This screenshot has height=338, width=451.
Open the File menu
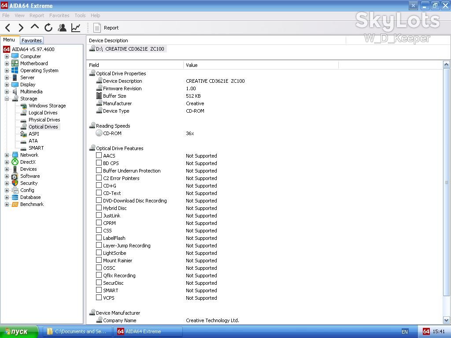tap(6, 15)
